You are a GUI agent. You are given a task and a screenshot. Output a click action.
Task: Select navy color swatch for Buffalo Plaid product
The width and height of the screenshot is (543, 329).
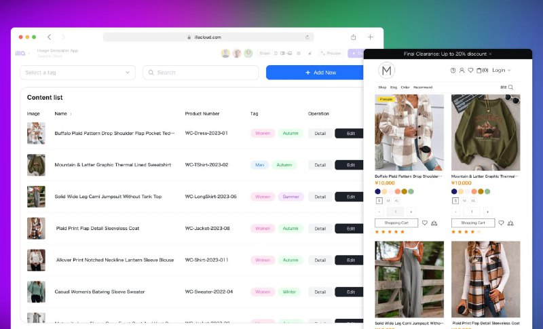click(378, 191)
